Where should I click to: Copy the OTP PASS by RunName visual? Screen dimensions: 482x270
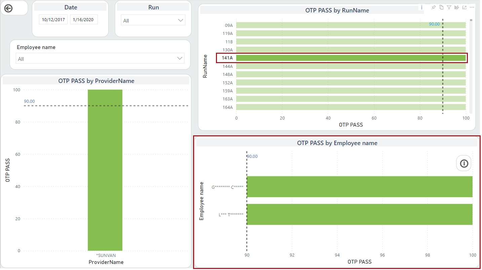coord(441,7)
